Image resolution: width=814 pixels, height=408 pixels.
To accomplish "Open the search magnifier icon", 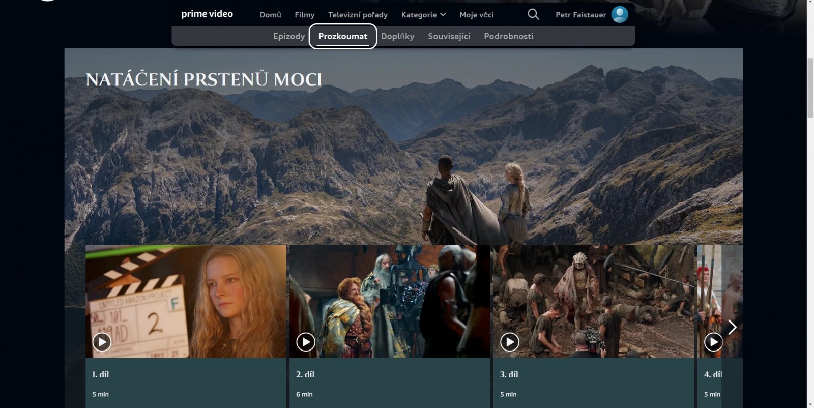I will 533,14.
